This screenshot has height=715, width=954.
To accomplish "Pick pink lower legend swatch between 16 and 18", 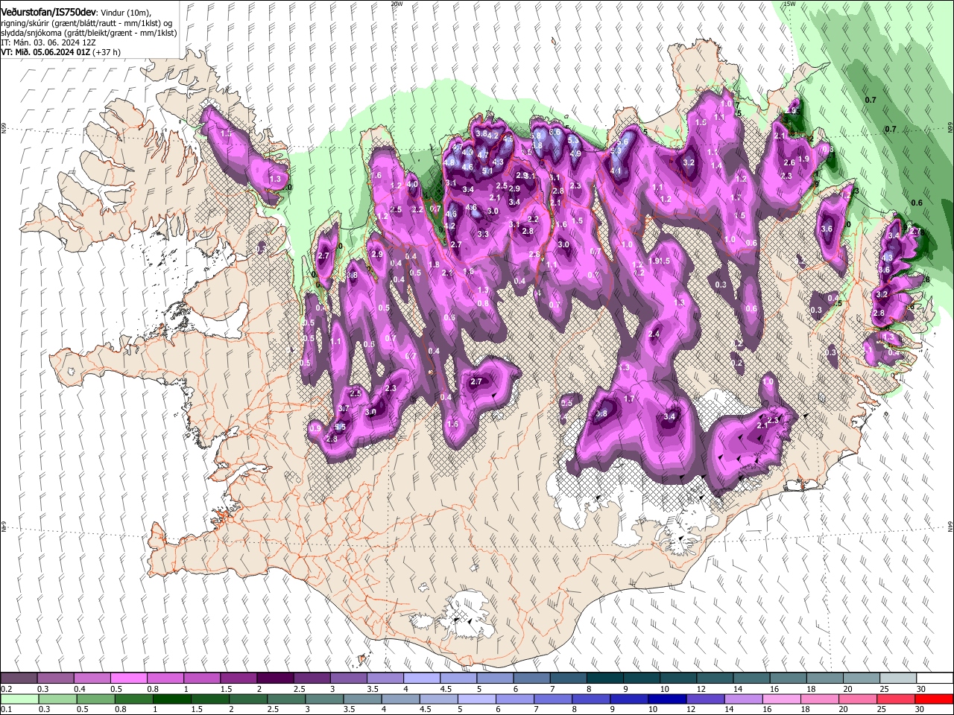I will [780, 699].
